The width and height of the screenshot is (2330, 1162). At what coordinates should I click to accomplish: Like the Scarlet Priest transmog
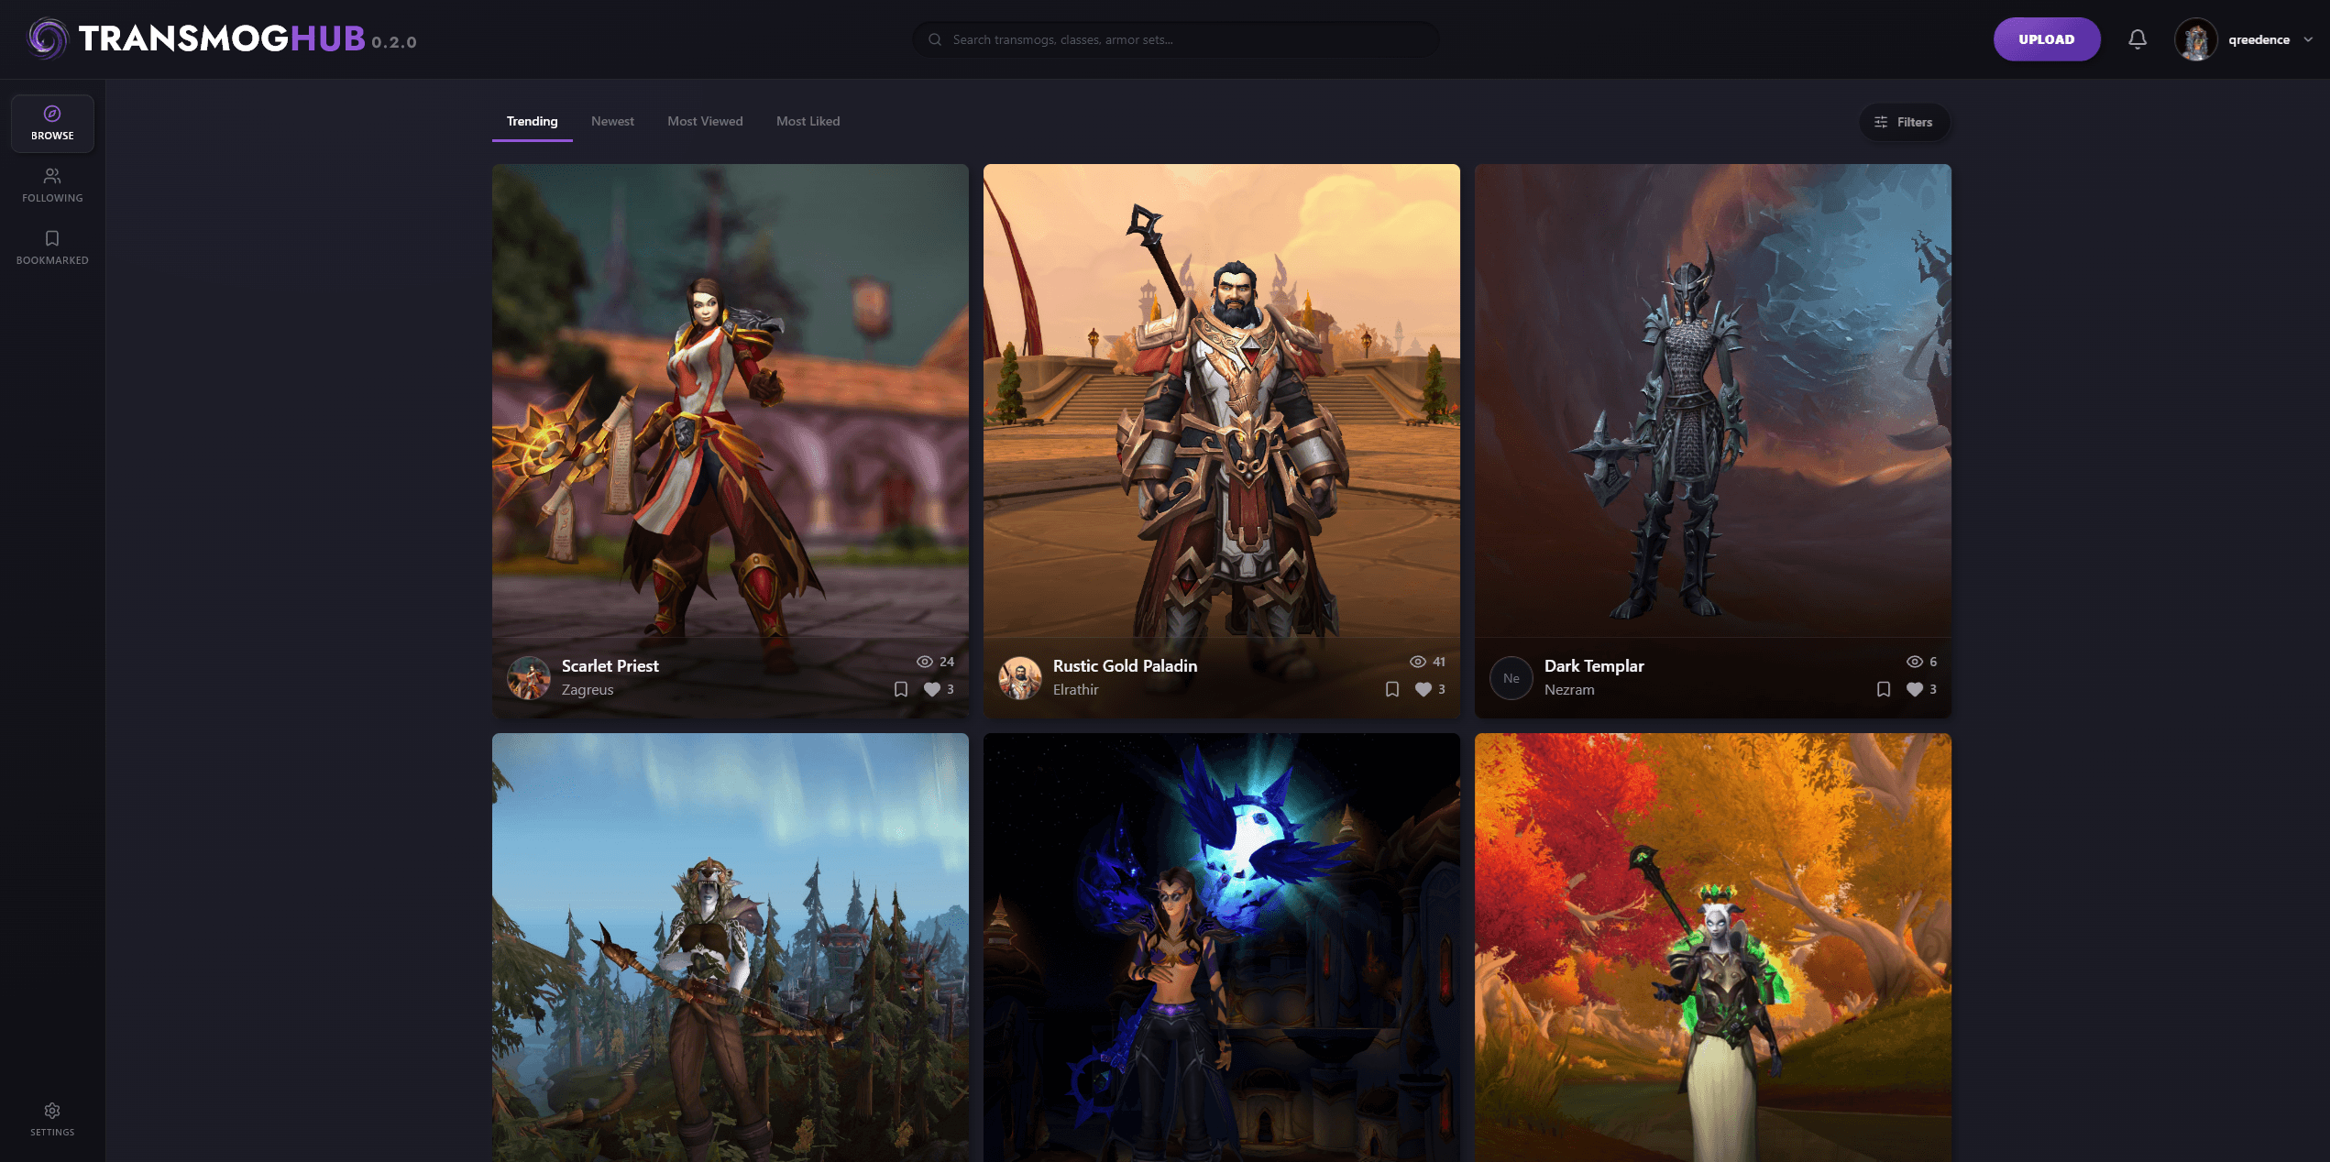pyautogui.click(x=932, y=689)
